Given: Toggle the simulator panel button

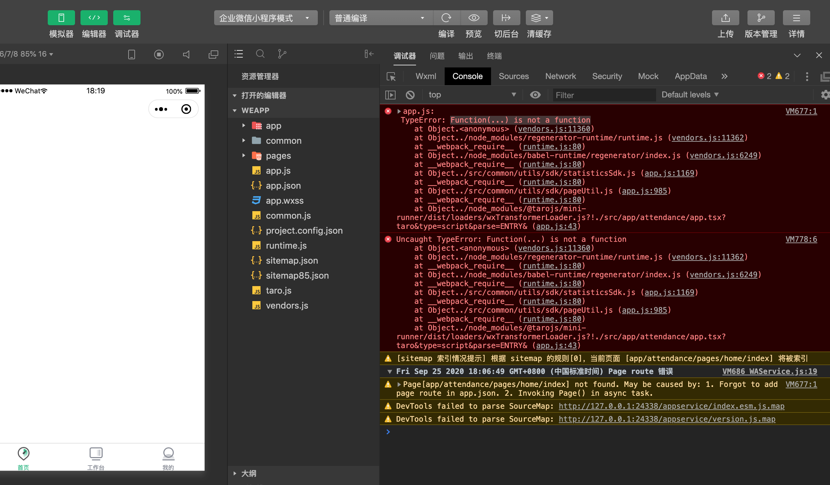Looking at the screenshot, I should coord(61,18).
